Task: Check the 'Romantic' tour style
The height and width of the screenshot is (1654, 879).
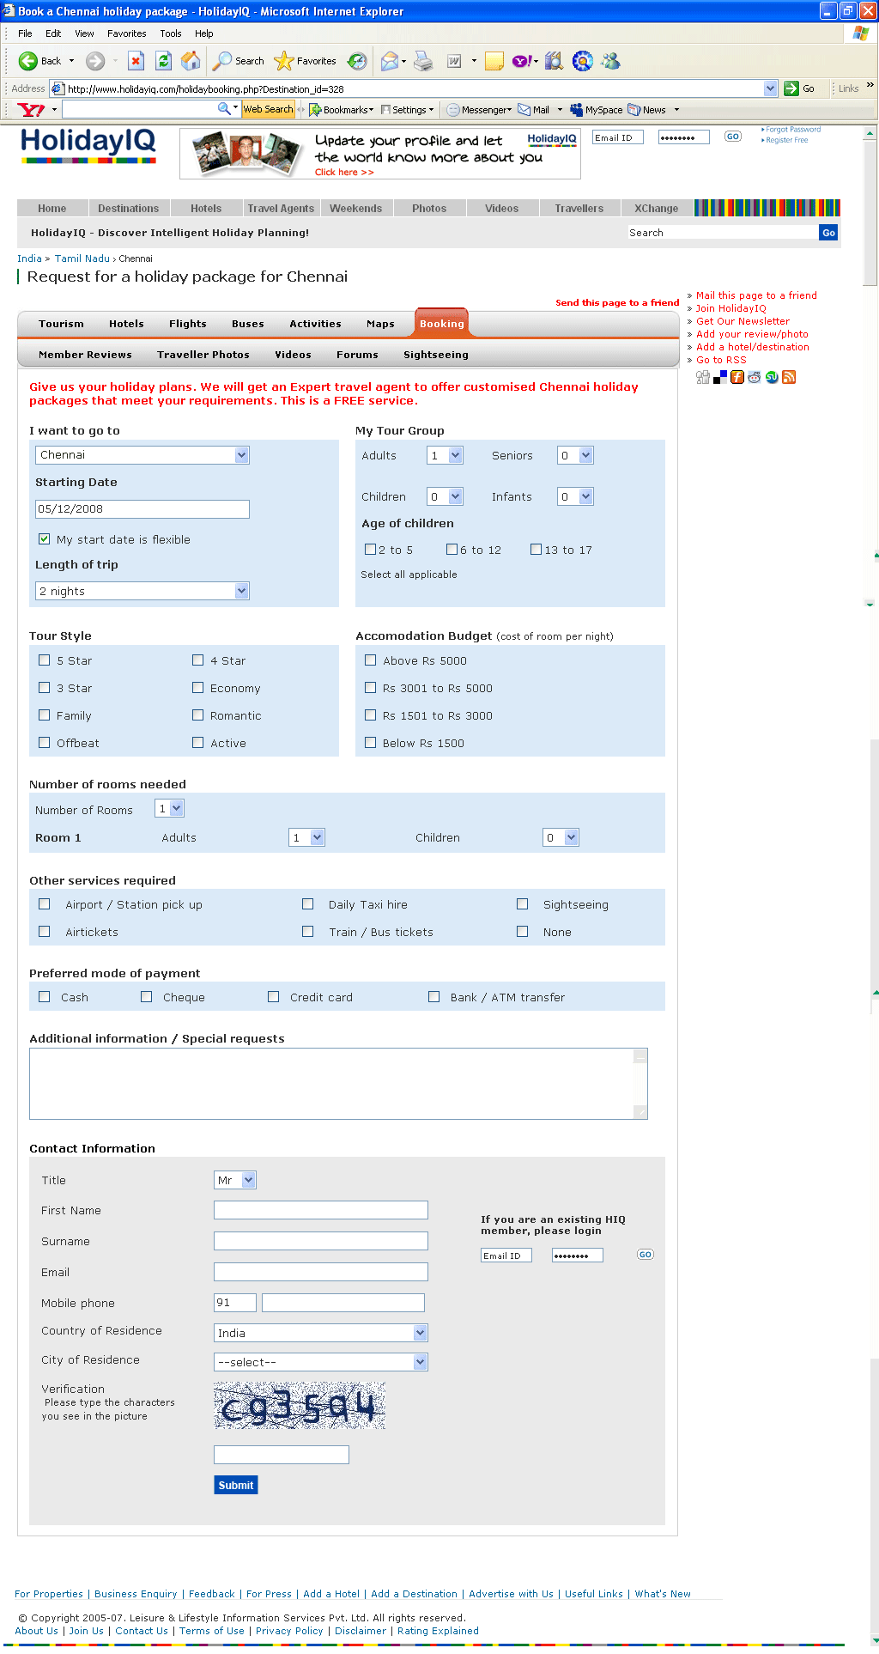Action: [x=197, y=715]
